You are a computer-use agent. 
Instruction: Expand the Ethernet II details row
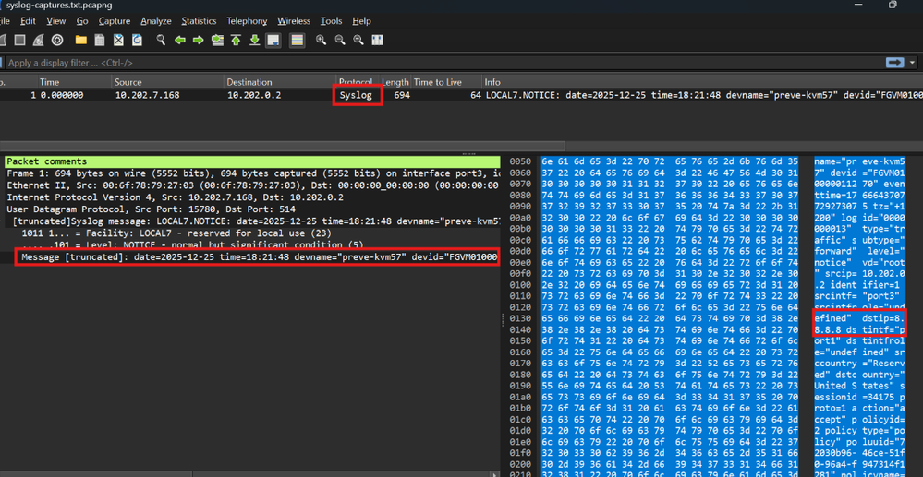(x=252, y=185)
